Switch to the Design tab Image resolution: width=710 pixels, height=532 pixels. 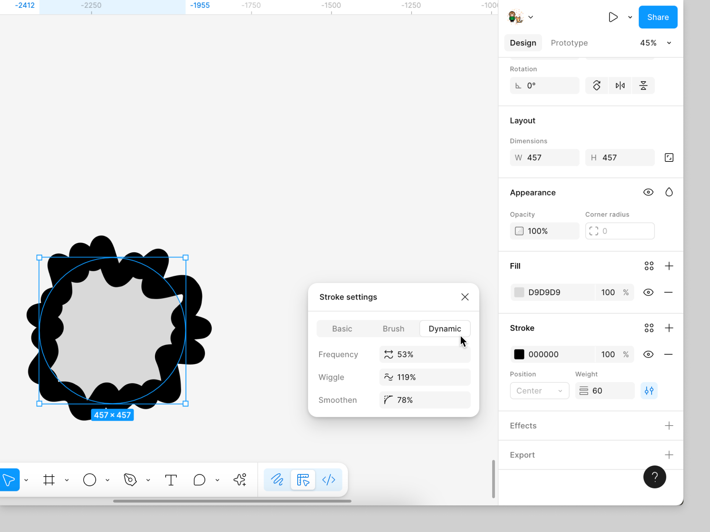523,43
